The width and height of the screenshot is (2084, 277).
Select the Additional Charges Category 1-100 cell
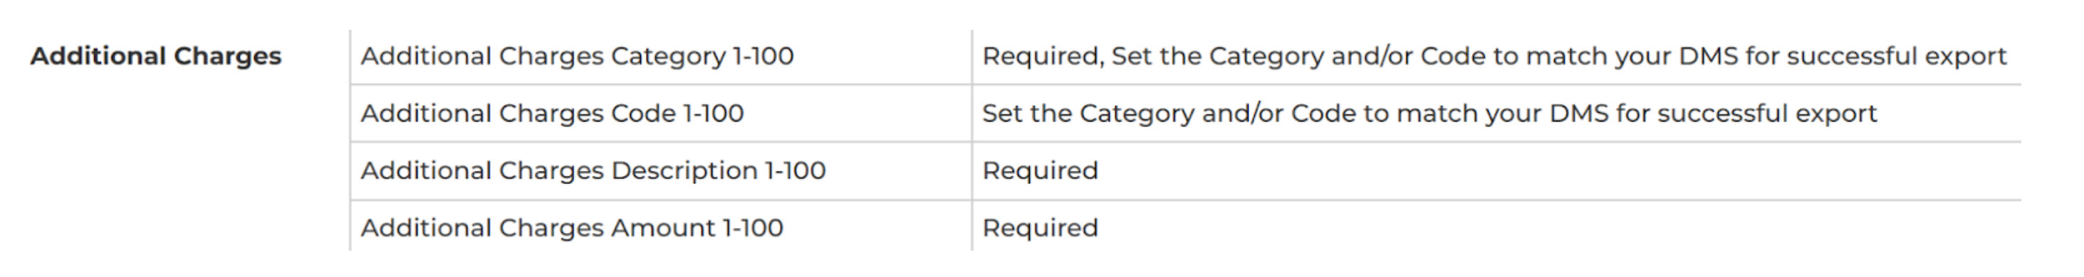click(661, 57)
